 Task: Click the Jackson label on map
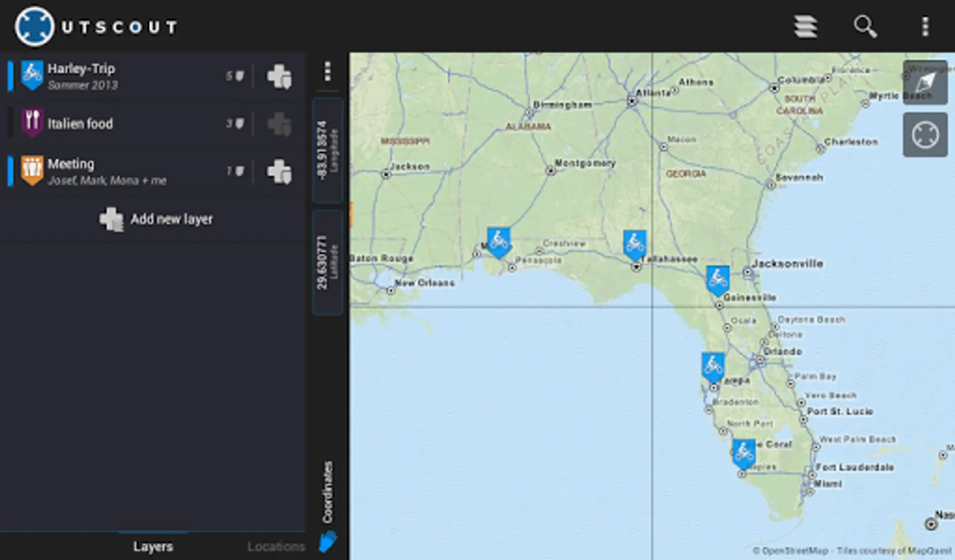pos(410,167)
